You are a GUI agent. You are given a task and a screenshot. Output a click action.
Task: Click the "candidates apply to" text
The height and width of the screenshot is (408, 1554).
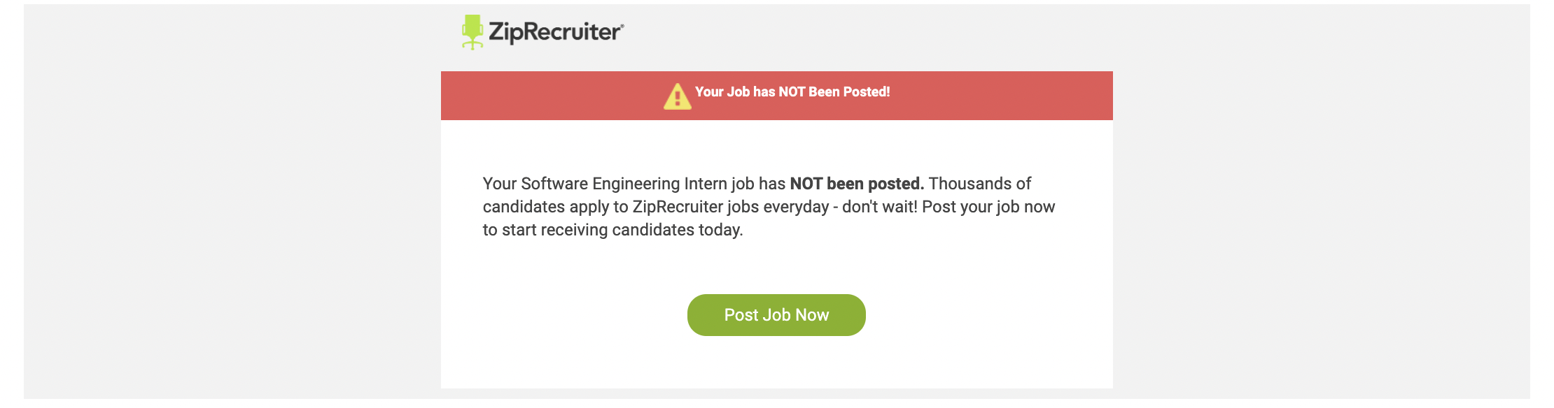555,207
